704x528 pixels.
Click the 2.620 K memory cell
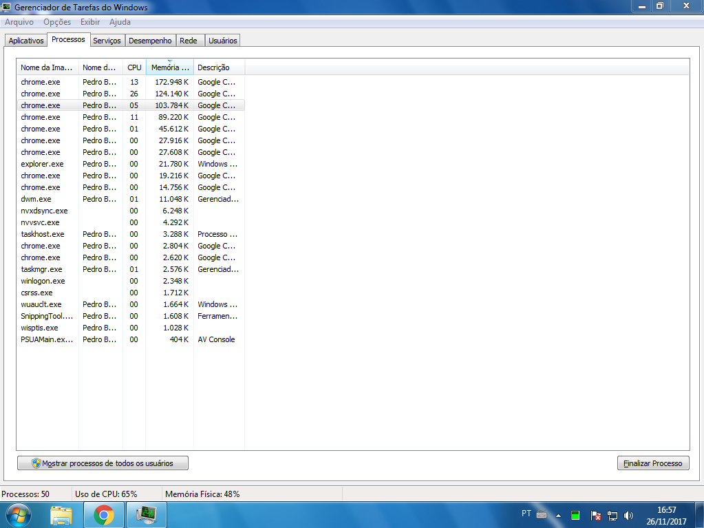click(x=175, y=257)
